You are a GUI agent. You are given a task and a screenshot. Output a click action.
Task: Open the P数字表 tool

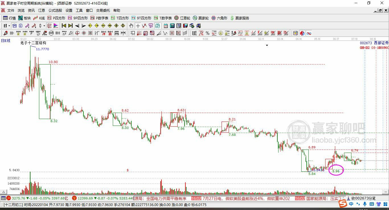click(x=99, y=18)
